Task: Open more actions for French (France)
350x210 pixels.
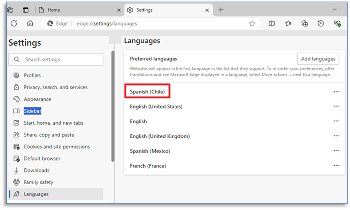Action: [x=336, y=165]
